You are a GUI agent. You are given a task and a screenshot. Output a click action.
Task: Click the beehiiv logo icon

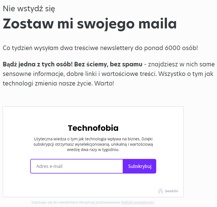(x=160, y=191)
